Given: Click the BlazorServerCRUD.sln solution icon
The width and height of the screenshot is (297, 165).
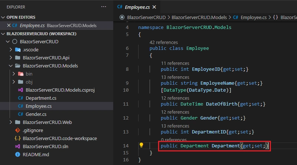Looking at the screenshot, I should (x=17, y=146).
